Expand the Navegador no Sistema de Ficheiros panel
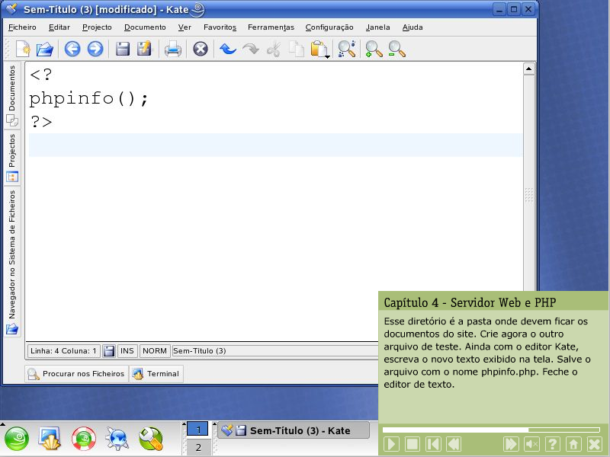This screenshot has width=610, height=457. click(x=11, y=260)
